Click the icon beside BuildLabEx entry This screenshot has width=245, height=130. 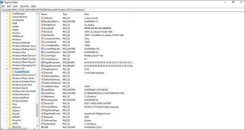[x=42, y=35]
